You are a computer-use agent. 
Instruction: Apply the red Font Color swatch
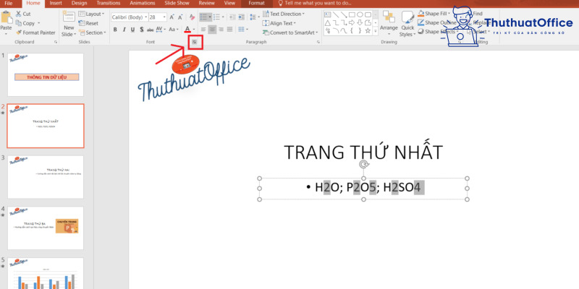(x=187, y=30)
